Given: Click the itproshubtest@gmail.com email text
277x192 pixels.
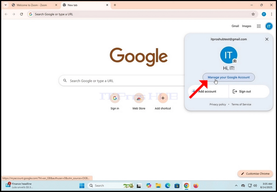Looking at the screenshot, I should 228,39.
